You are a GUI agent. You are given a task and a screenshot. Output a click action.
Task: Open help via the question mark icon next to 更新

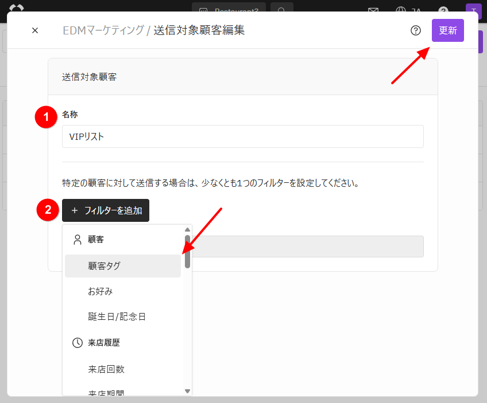[x=416, y=30]
